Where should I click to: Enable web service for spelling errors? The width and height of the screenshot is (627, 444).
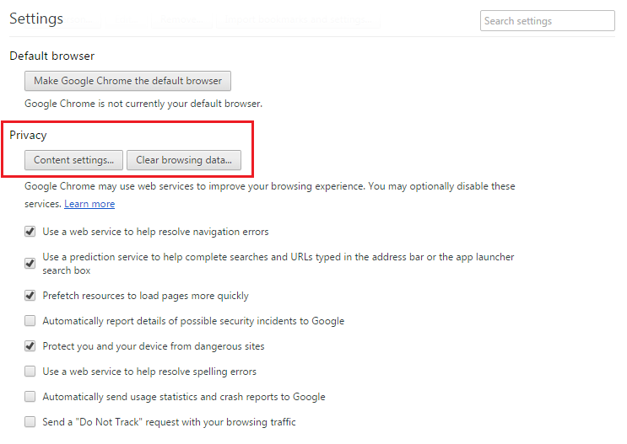(x=30, y=372)
